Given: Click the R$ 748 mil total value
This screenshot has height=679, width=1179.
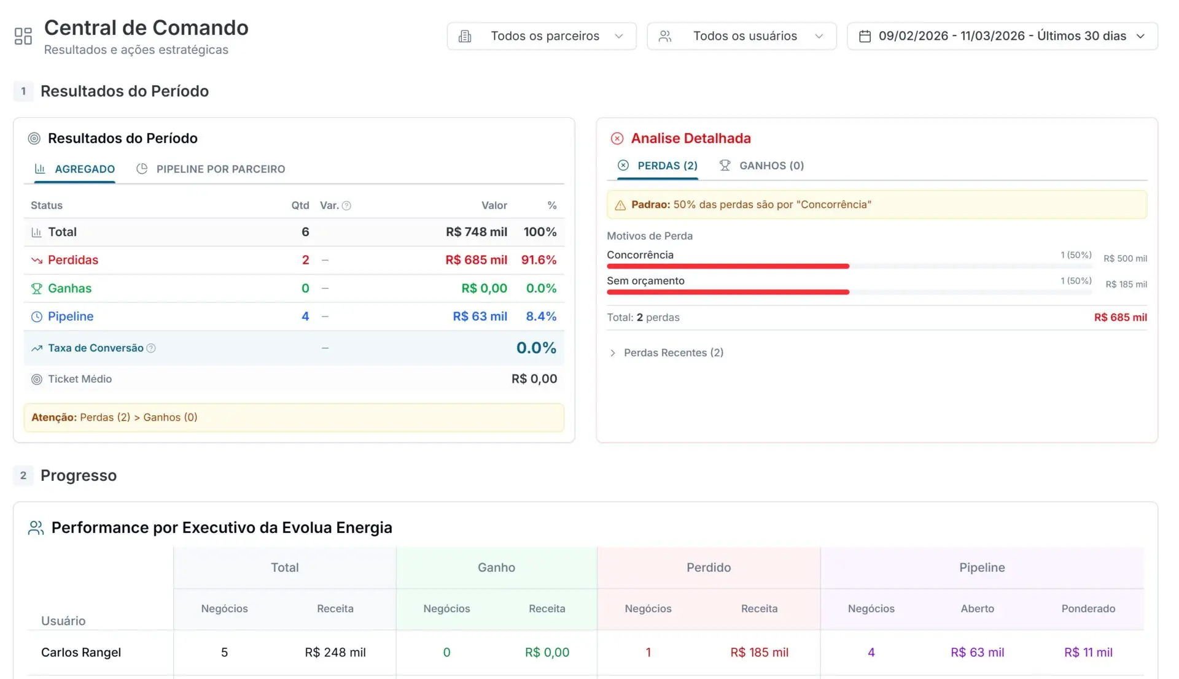Looking at the screenshot, I should click(x=477, y=232).
